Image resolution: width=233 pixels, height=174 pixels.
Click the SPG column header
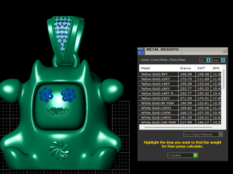[216, 68]
